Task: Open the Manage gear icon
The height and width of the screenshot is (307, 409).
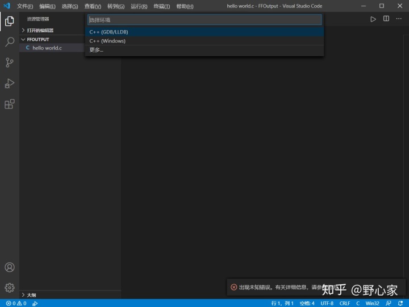Action: pyautogui.click(x=10, y=288)
